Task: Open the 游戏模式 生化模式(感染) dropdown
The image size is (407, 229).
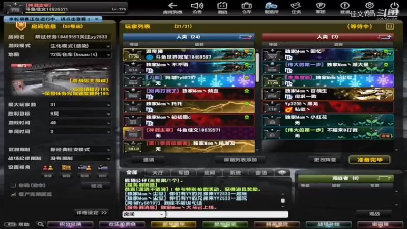Action: point(80,46)
